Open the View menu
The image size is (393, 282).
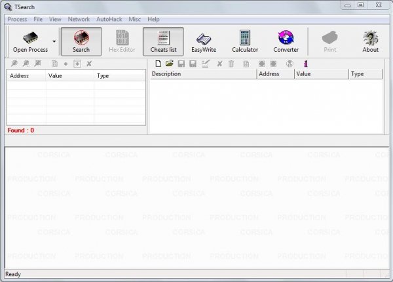[x=55, y=19]
